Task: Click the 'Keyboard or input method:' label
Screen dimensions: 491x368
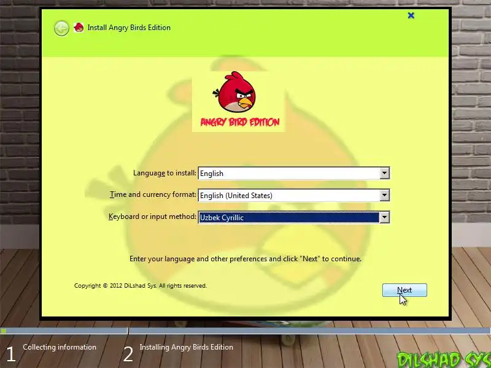Action: click(152, 217)
